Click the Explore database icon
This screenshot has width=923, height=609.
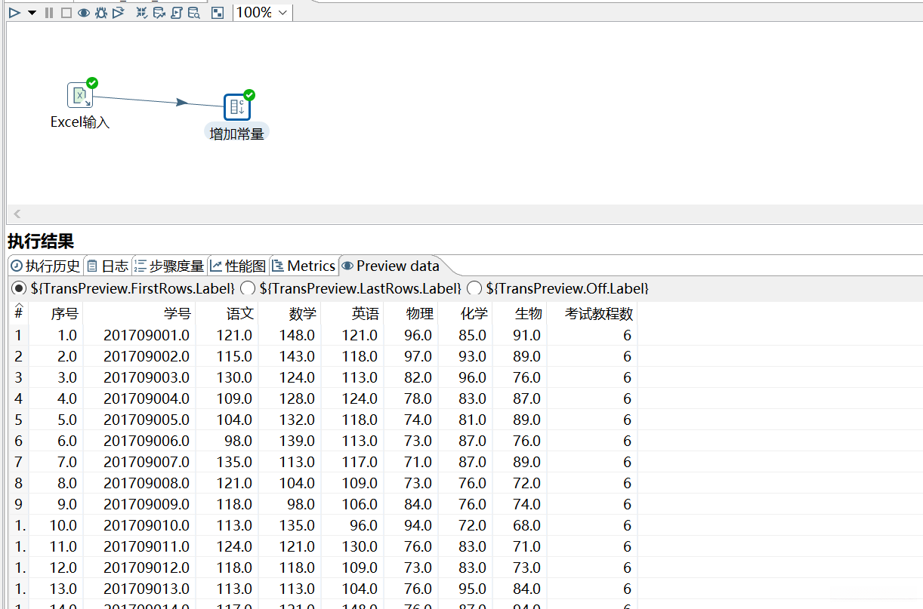[194, 13]
